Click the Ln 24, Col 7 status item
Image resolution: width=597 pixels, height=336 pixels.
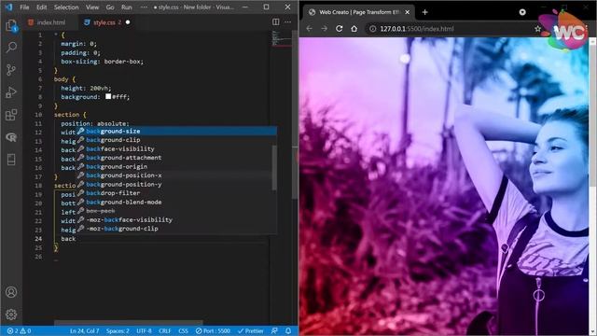pos(85,330)
